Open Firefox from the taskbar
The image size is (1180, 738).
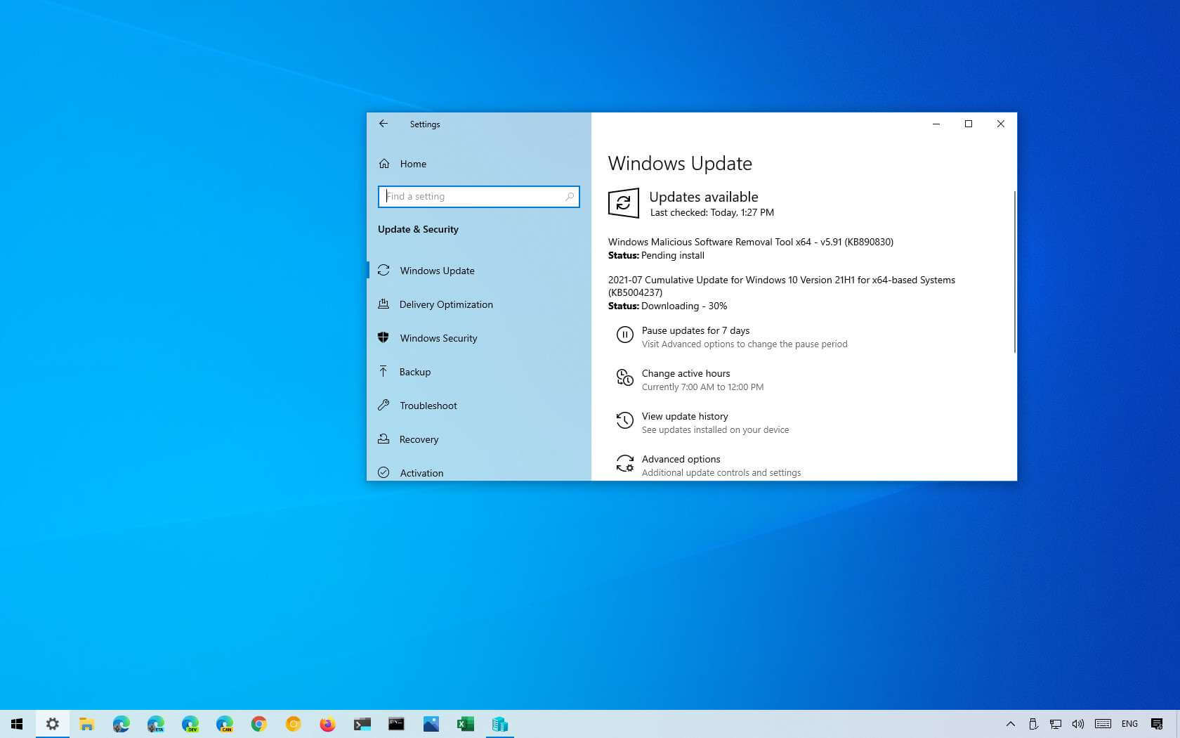point(327,724)
